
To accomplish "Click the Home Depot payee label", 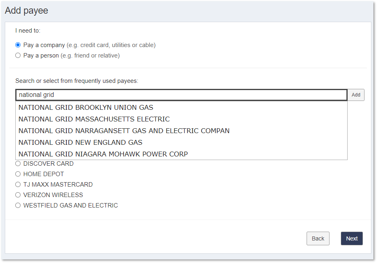I will (43, 174).
